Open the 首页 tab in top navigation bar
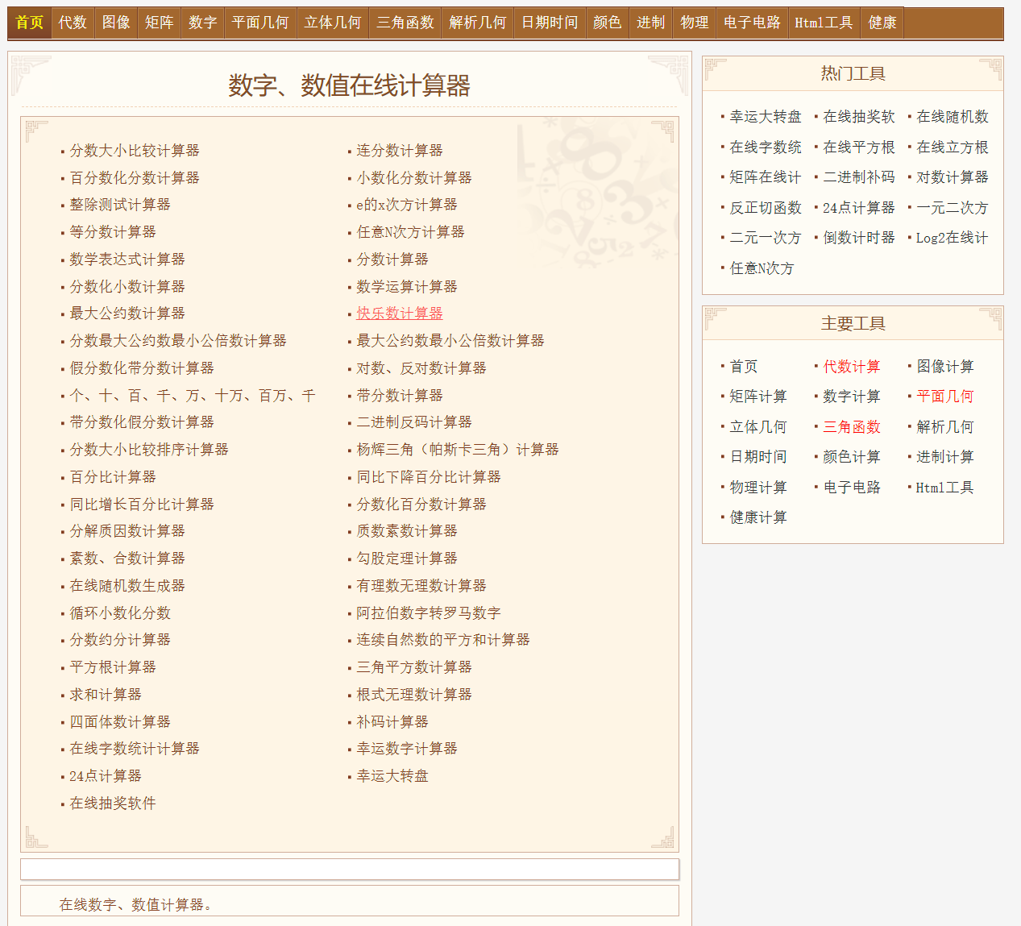The height and width of the screenshot is (926, 1021). point(30,23)
